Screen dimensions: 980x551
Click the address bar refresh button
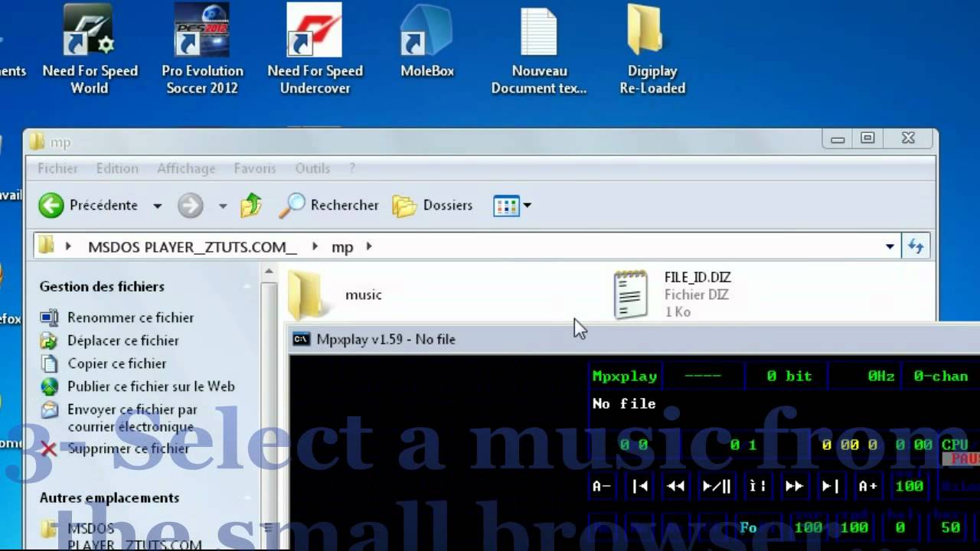point(916,246)
